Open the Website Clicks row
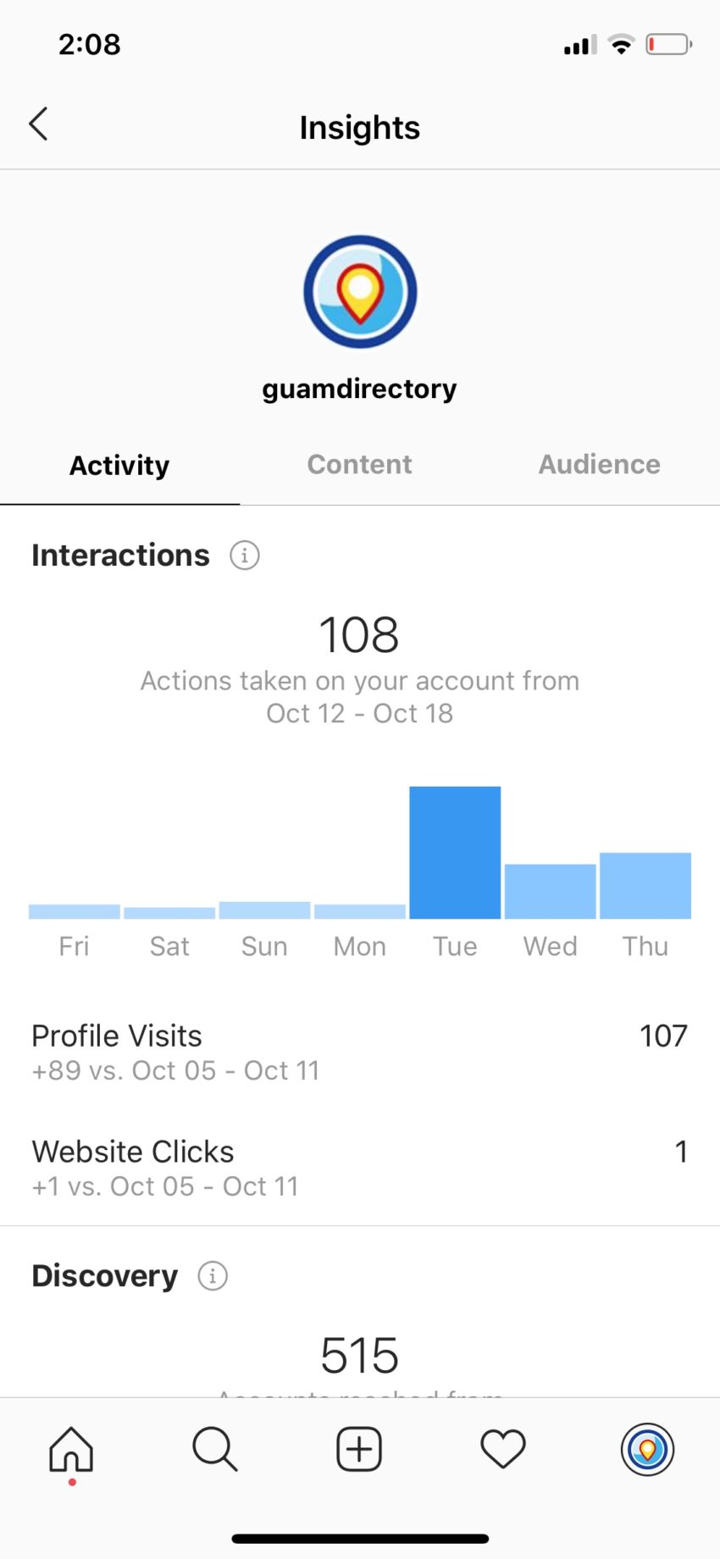This screenshot has height=1559, width=720. pyautogui.click(x=359, y=1168)
